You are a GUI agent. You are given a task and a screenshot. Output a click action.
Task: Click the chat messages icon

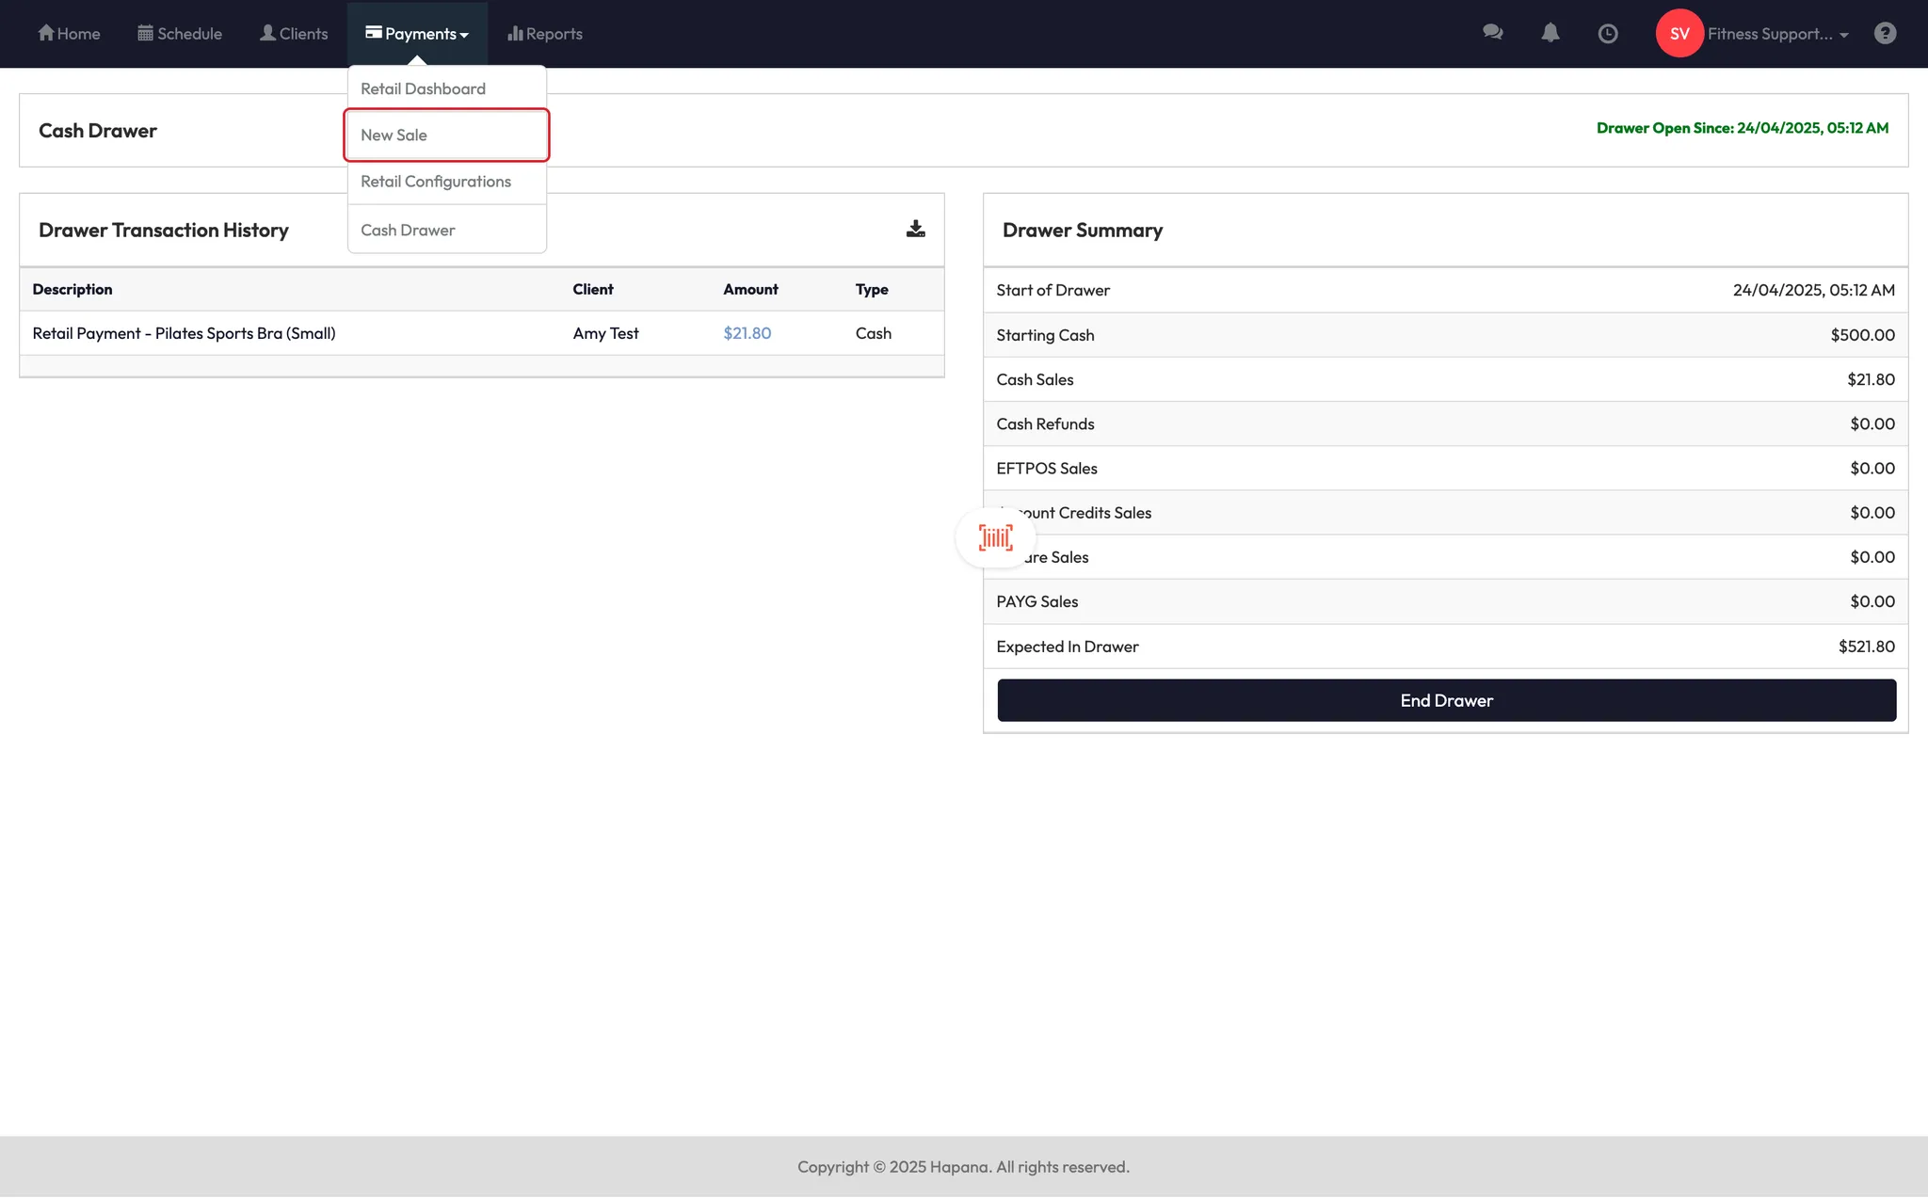point(1492,33)
